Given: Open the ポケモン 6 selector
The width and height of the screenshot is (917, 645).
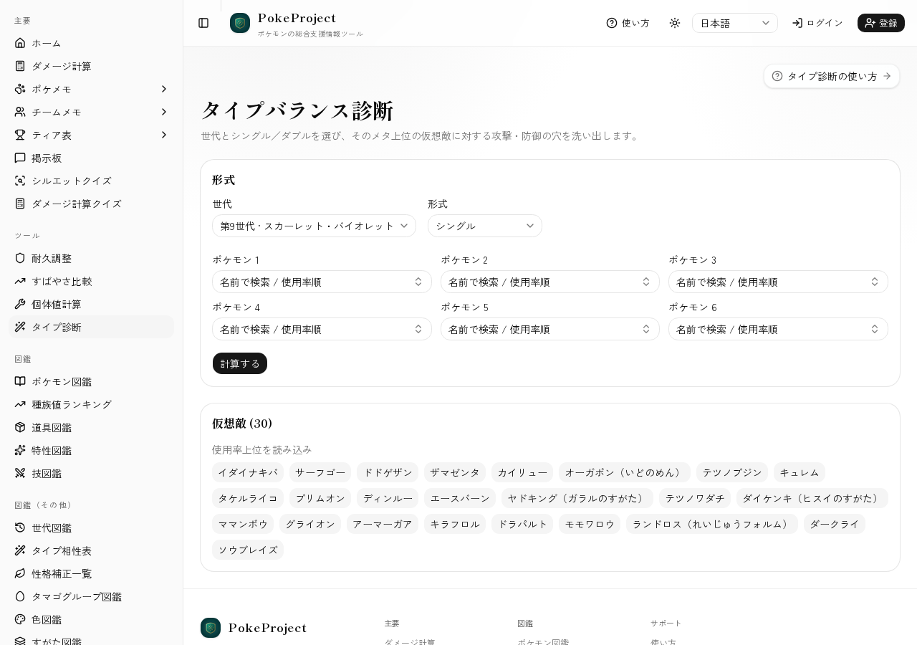Looking at the screenshot, I should pyautogui.click(x=778, y=329).
